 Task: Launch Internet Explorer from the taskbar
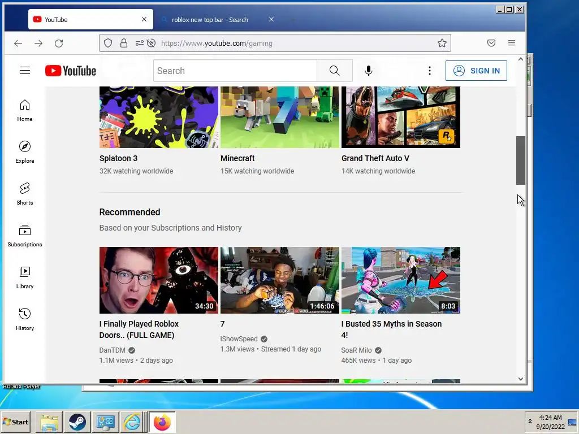click(x=132, y=422)
